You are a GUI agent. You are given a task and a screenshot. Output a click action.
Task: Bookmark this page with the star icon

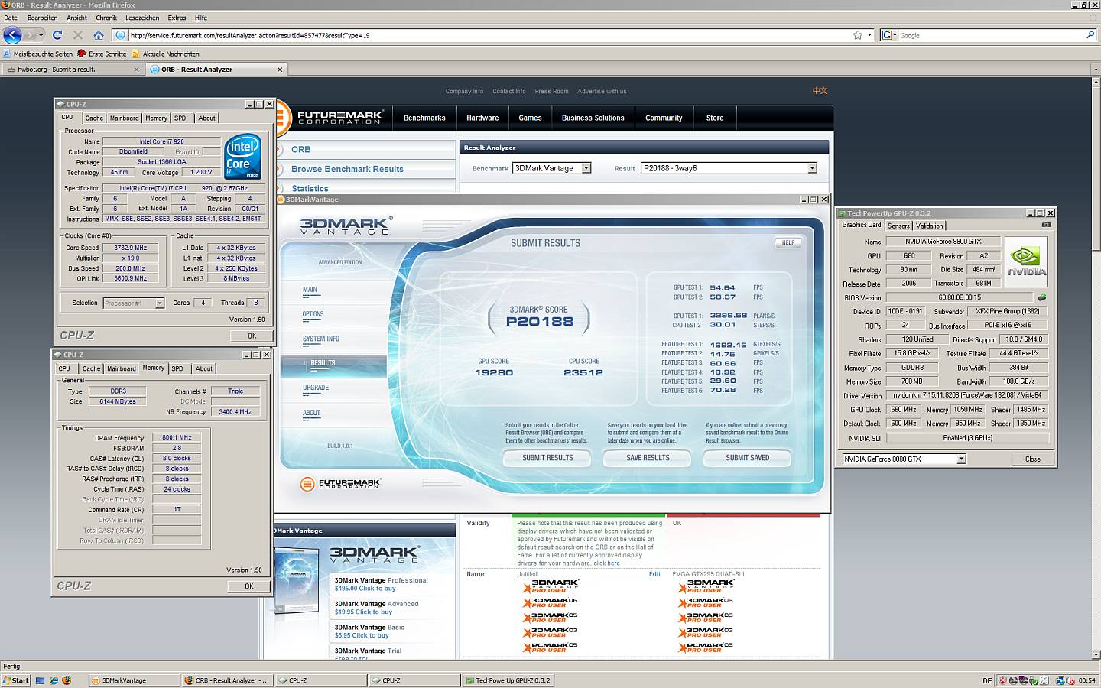click(858, 35)
